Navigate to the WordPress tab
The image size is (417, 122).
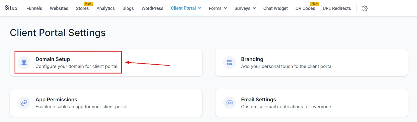coord(152,8)
